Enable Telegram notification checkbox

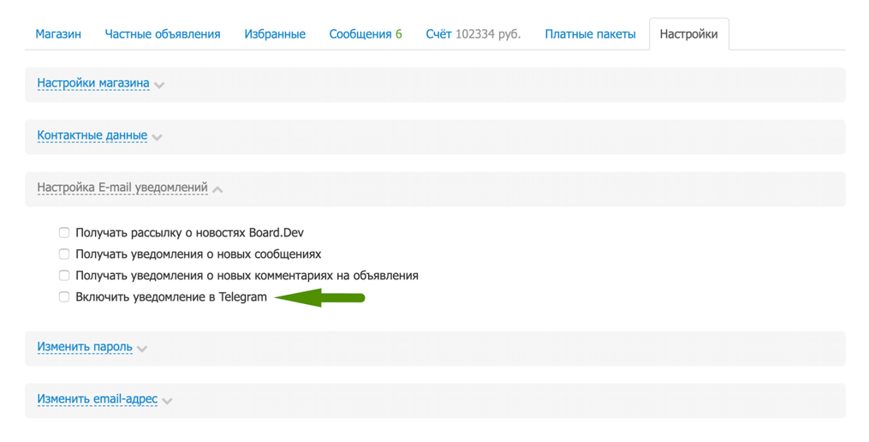click(x=64, y=296)
